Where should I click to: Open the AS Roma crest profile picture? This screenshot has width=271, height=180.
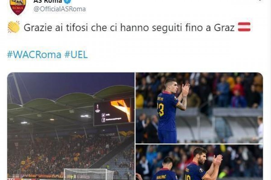click(x=18, y=7)
